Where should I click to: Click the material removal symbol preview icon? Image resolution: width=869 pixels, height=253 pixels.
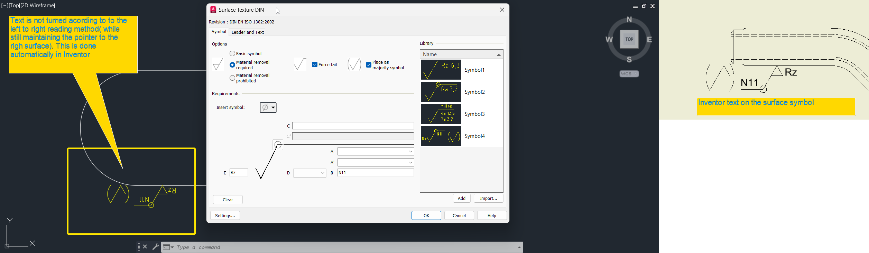click(x=218, y=64)
